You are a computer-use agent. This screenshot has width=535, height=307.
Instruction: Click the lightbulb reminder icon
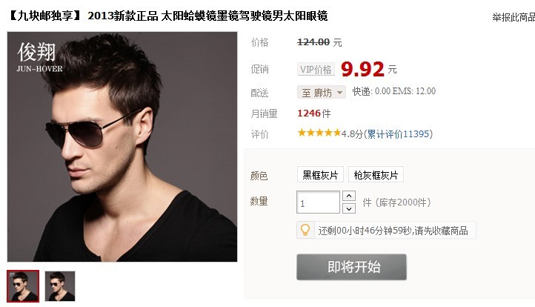pyautogui.click(x=305, y=230)
